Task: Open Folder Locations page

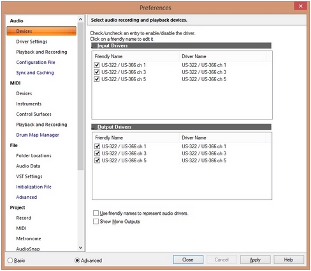Action: point(34,155)
